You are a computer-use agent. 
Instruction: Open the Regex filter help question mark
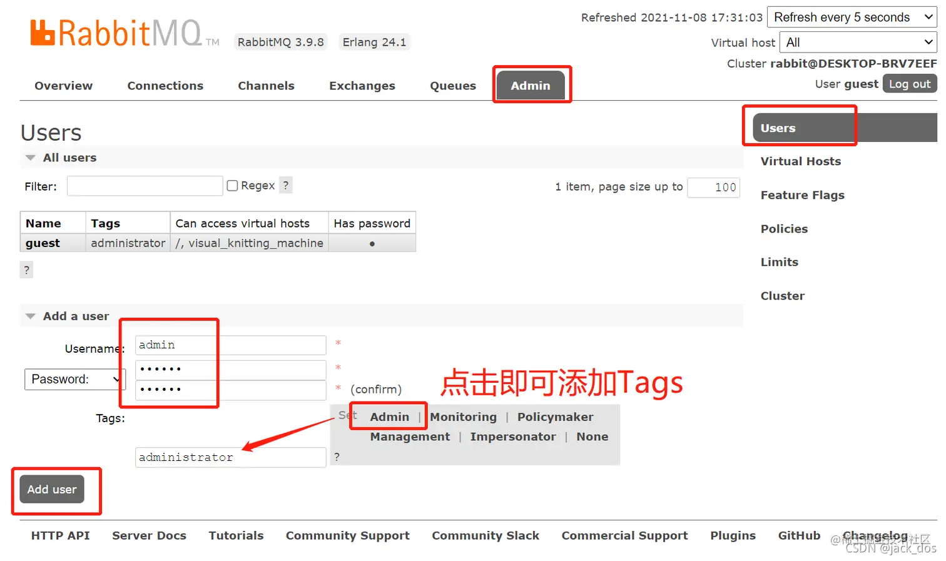pos(286,185)
